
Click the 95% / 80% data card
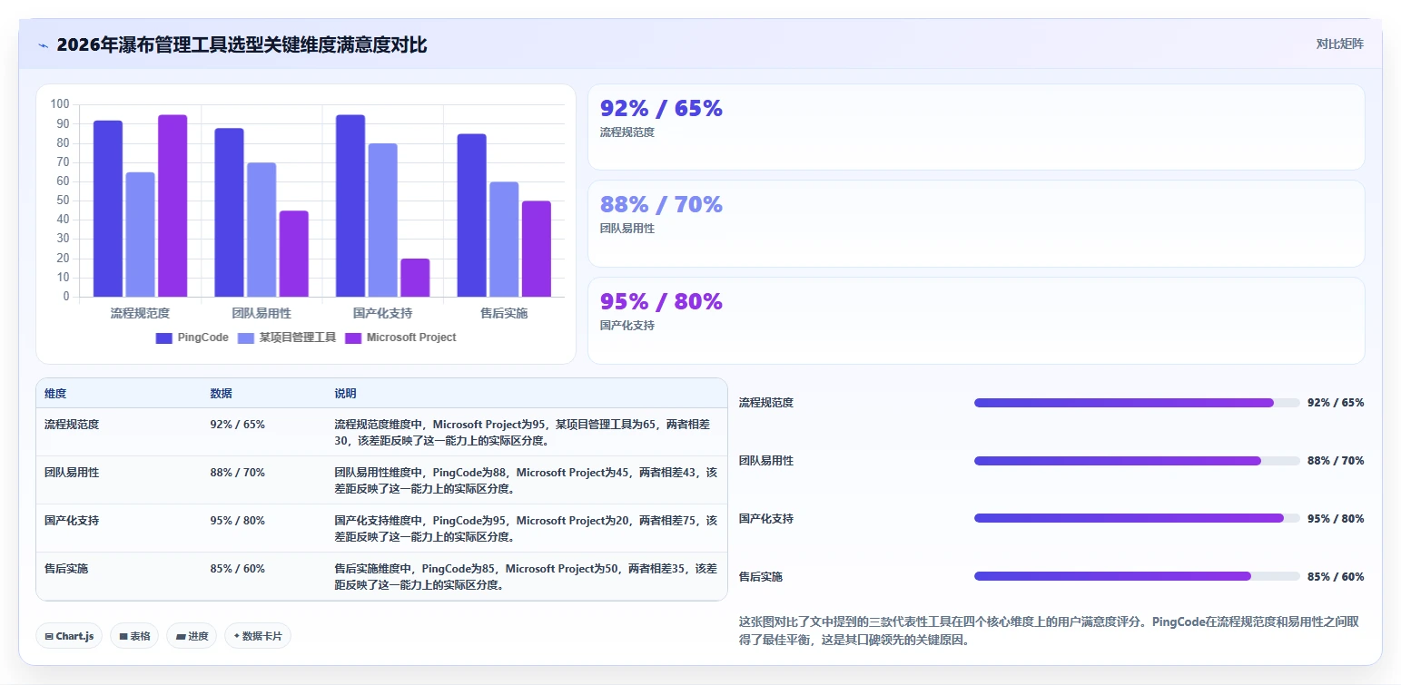coord(976,320)
